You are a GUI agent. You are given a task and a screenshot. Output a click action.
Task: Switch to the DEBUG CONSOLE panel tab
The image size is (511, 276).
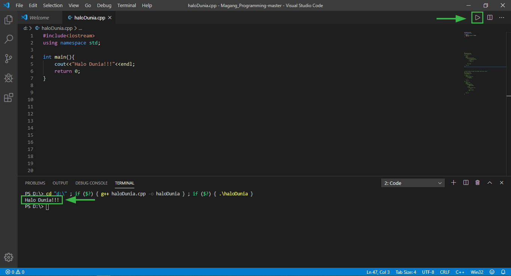(91, 183)
